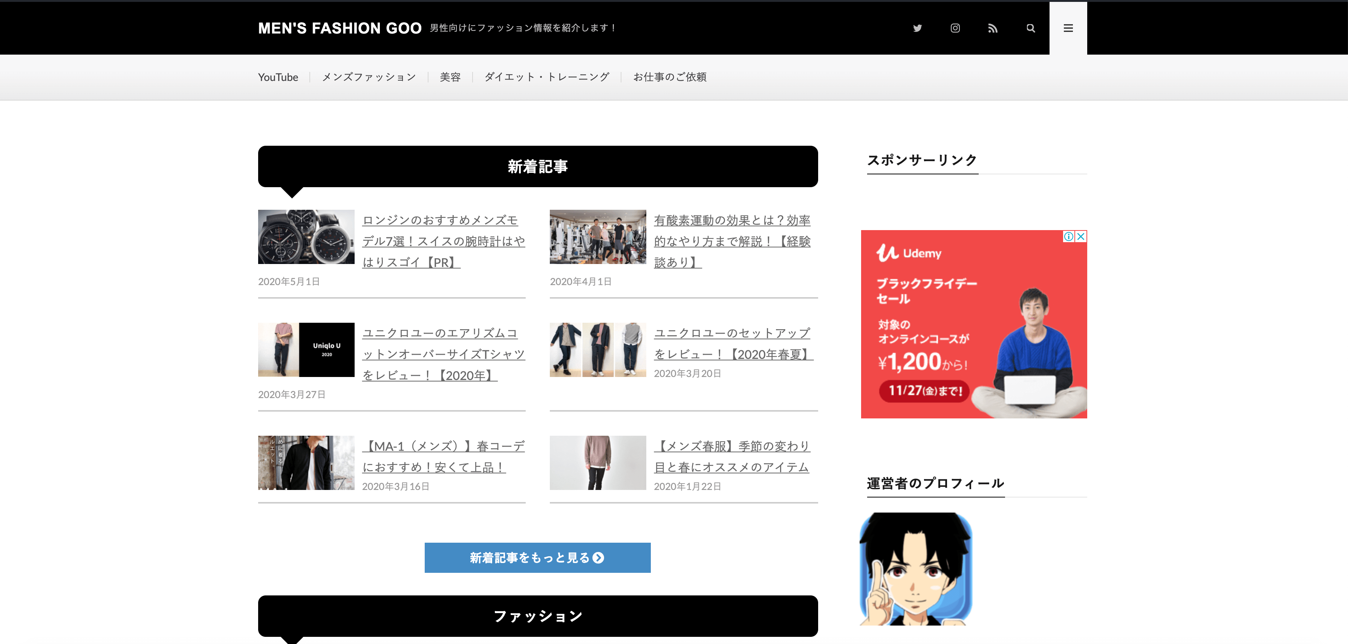Viewport: 1348px width, 644px height.
Task: Open ダイエット・トレーニング navigation item
Action: pos(547,78)
